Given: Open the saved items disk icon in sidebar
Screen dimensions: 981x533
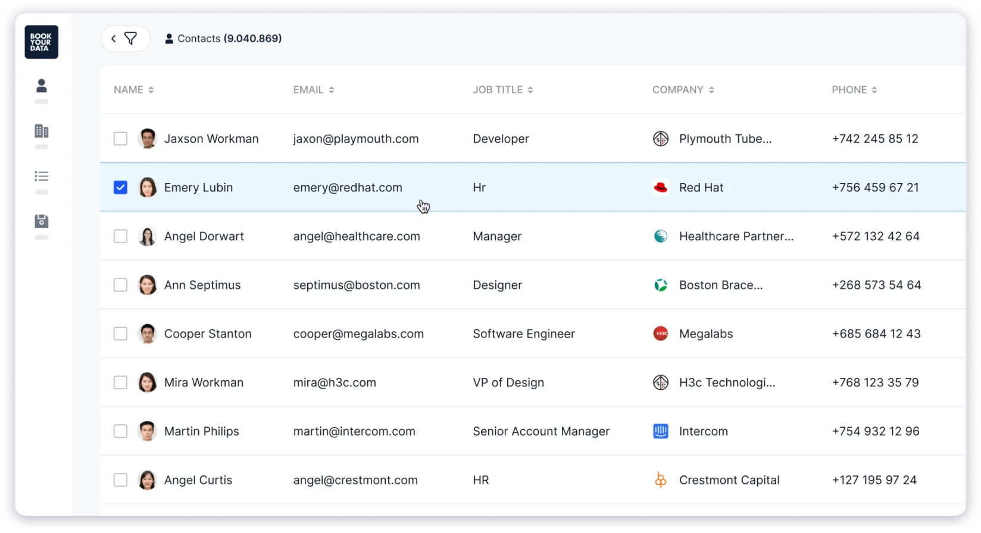Looking at the screenshot, I should pyautogui.click(x=41, y=221).
